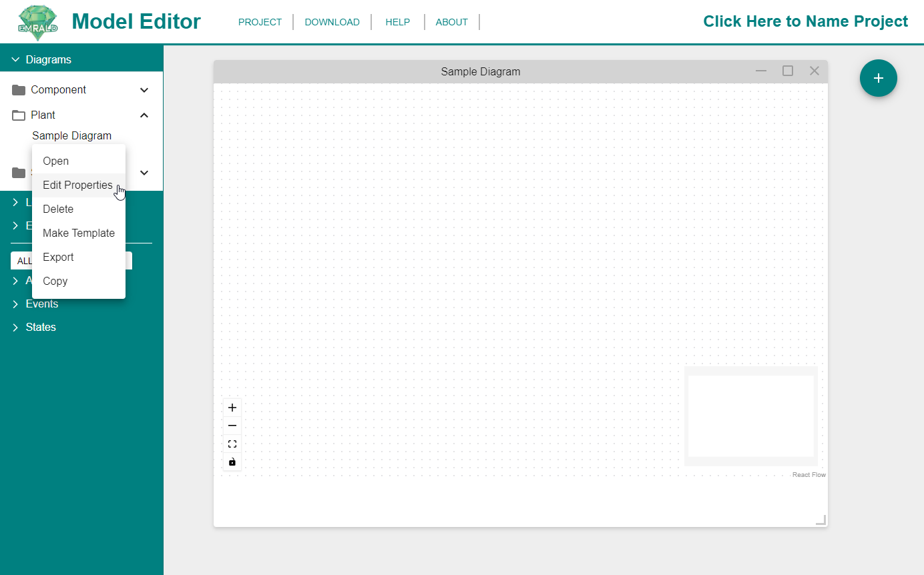Click the ALL filter field
The width and height of the screenshot is (924, 575).
click(71, 261)
